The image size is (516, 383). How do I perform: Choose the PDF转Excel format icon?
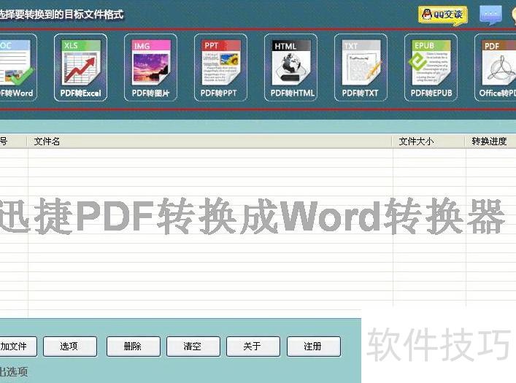click(x=80, y=67)
